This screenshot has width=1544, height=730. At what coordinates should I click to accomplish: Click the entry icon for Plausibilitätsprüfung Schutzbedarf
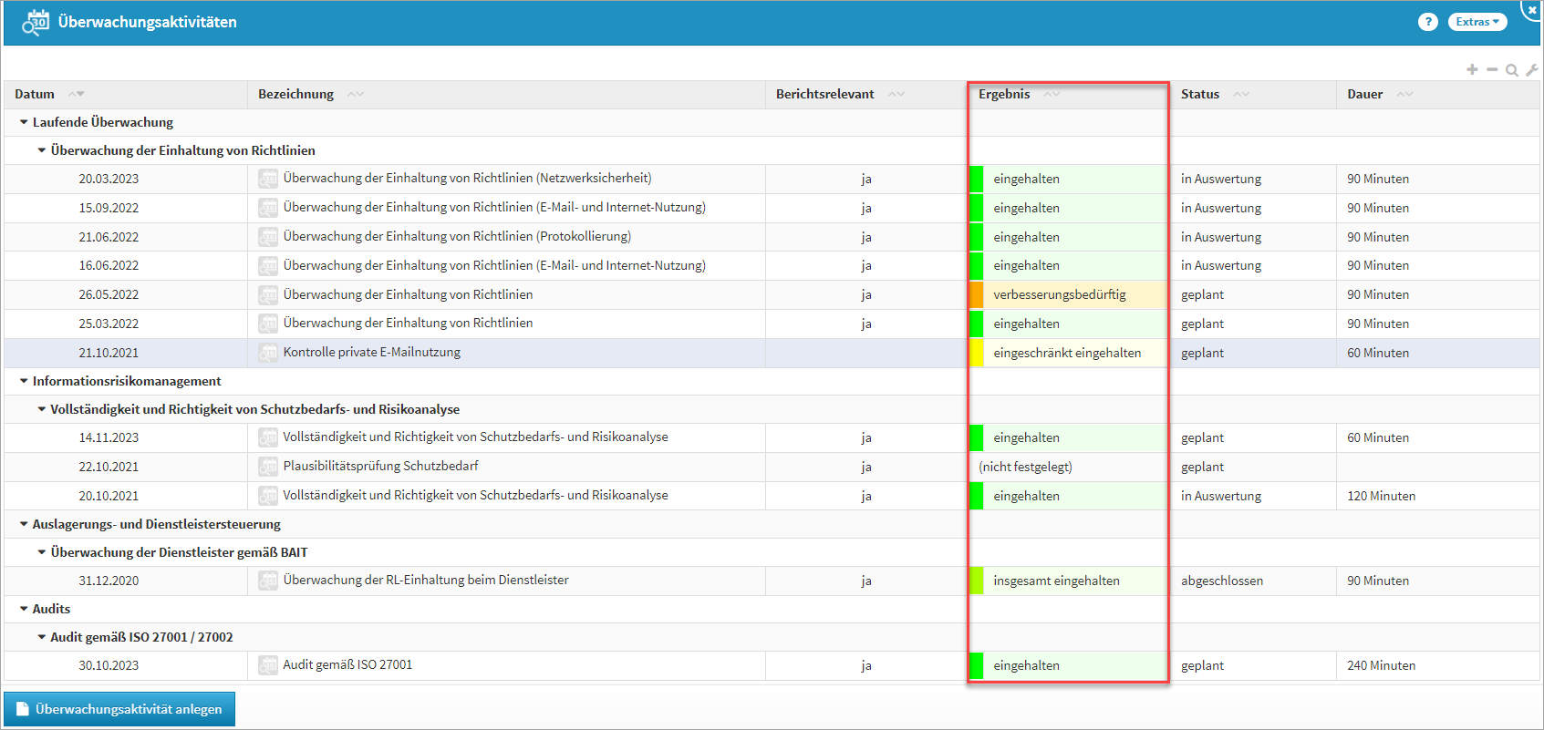tap(268, 467)
